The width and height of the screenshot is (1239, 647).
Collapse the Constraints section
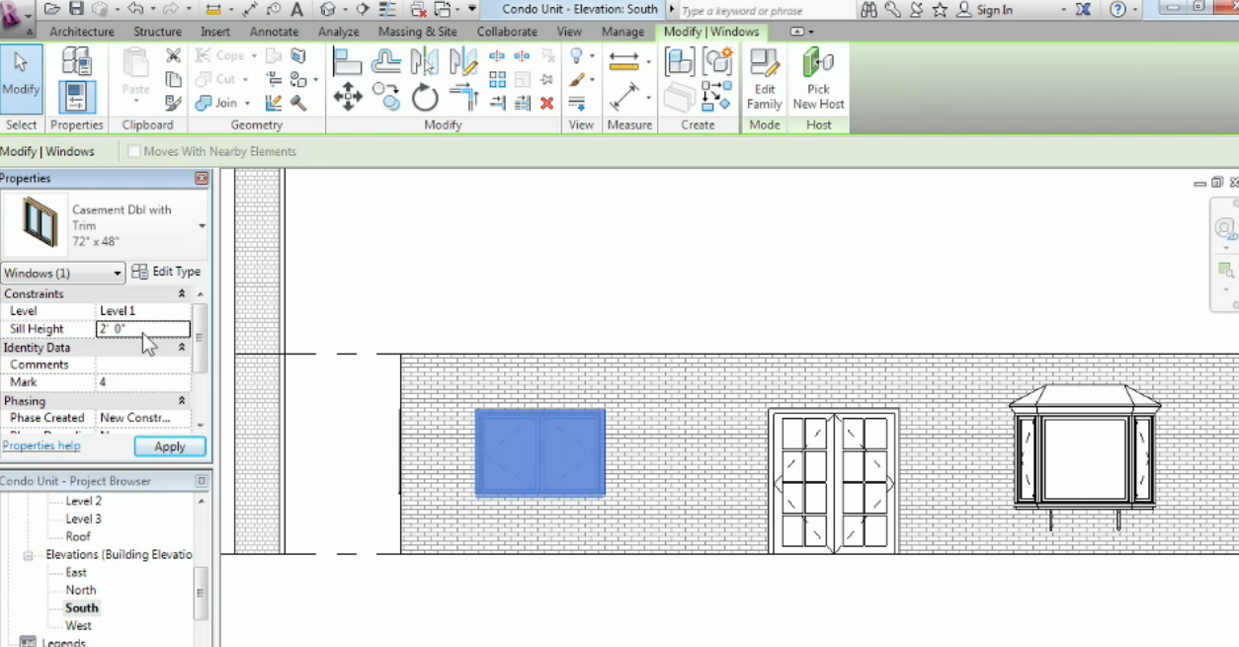click(x=181, y=294)
